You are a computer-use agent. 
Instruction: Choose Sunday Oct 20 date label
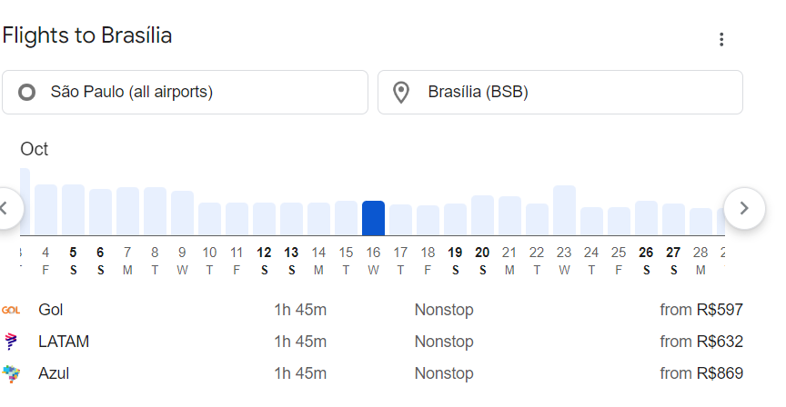[x=482, y=261]
